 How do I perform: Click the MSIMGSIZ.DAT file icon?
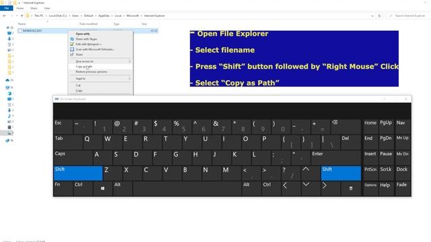tap(20, 31)
